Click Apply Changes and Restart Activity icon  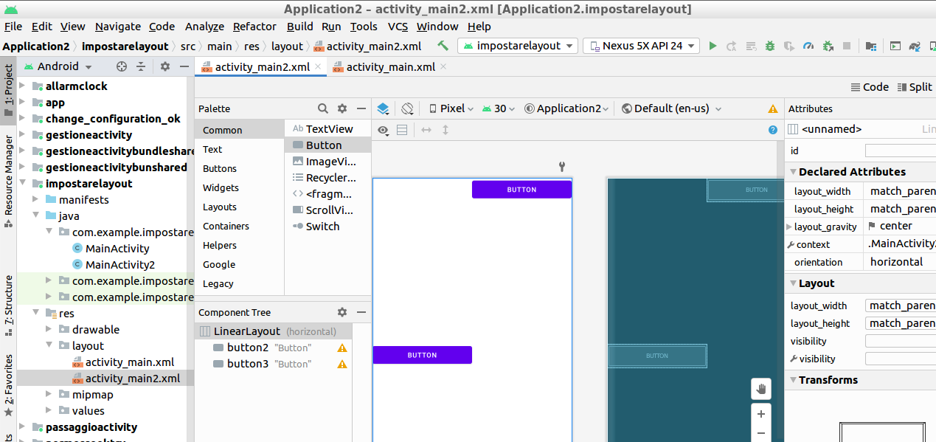pyautogui.click(x=732, y=46)
